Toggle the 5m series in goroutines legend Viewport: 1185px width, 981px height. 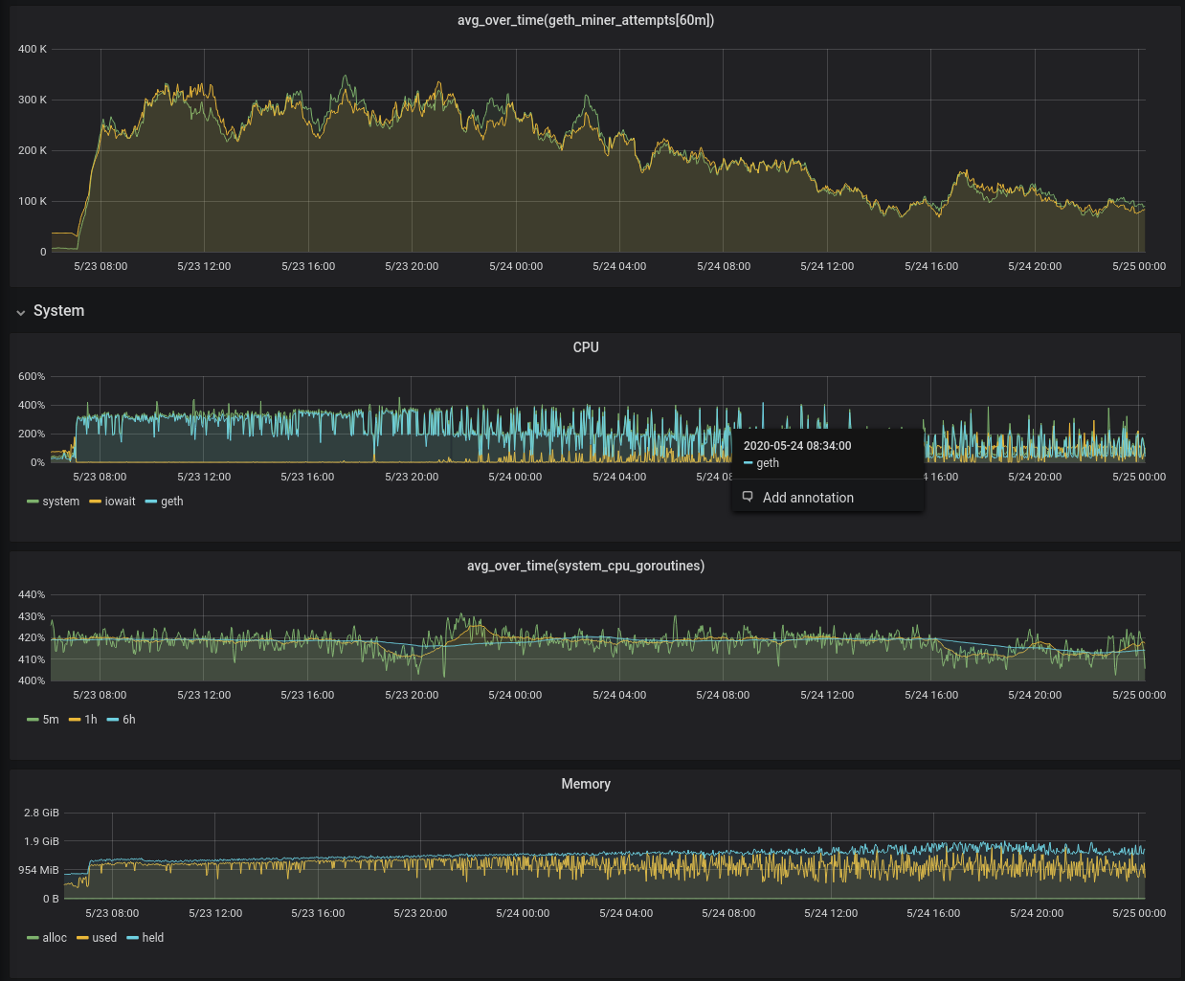pyautogui.click(x=50, y=720)
